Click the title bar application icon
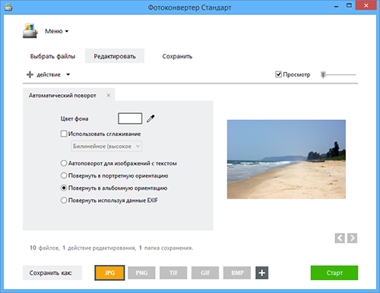This screenshot has width=380, height=293. [8, 7]
